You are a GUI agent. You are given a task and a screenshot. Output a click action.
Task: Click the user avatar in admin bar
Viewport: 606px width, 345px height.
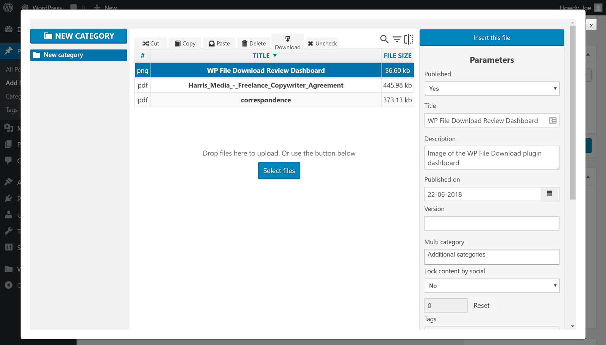pos(598,7)
